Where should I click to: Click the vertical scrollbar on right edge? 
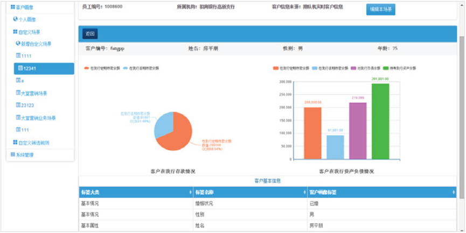coord(462,108)
